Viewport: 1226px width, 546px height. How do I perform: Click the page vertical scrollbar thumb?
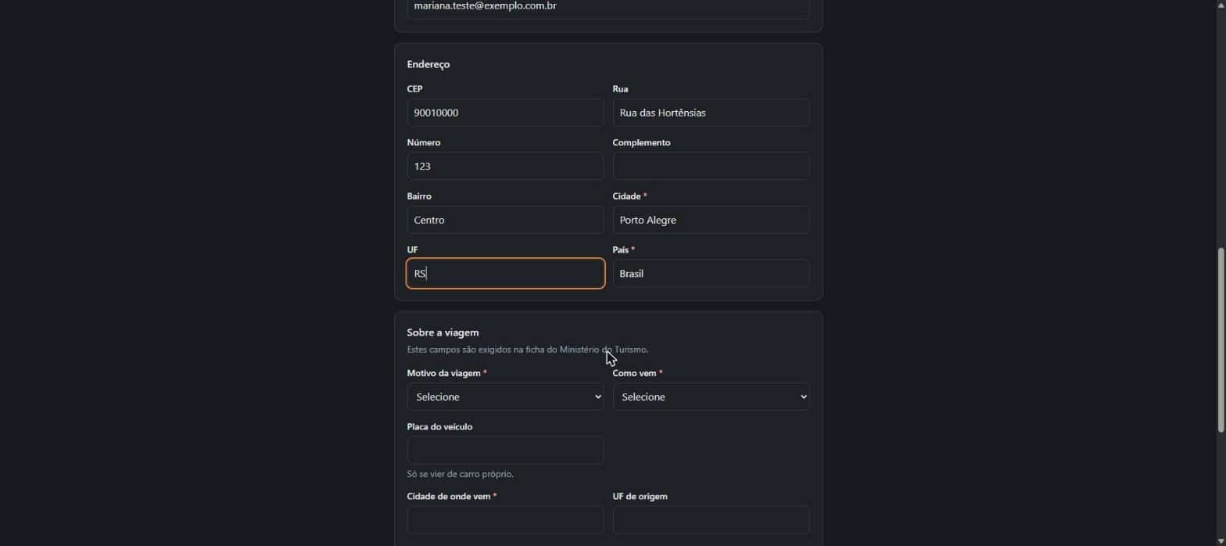click(1220, 339)
